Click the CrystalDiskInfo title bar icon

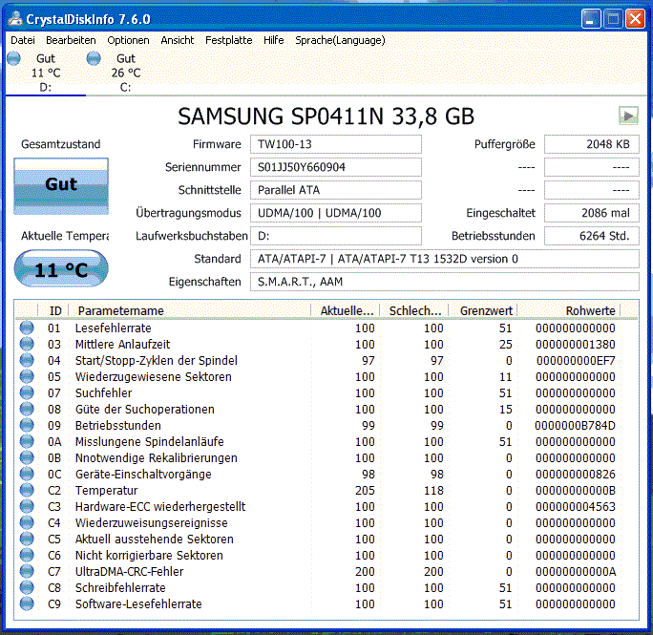point(15,19)
